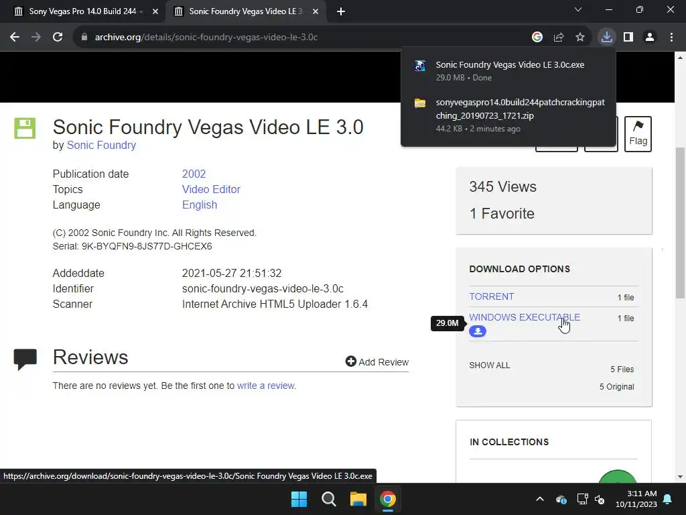Image resolution: width=686 pixels, height=515 pixels.
Task: Click the Reviews speech bubble icon
Action: [25, 359]
